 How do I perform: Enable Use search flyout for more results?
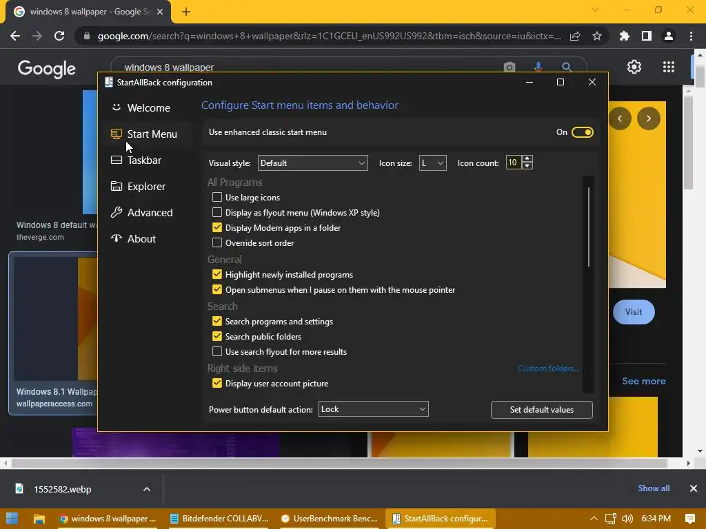click(217, 351)
